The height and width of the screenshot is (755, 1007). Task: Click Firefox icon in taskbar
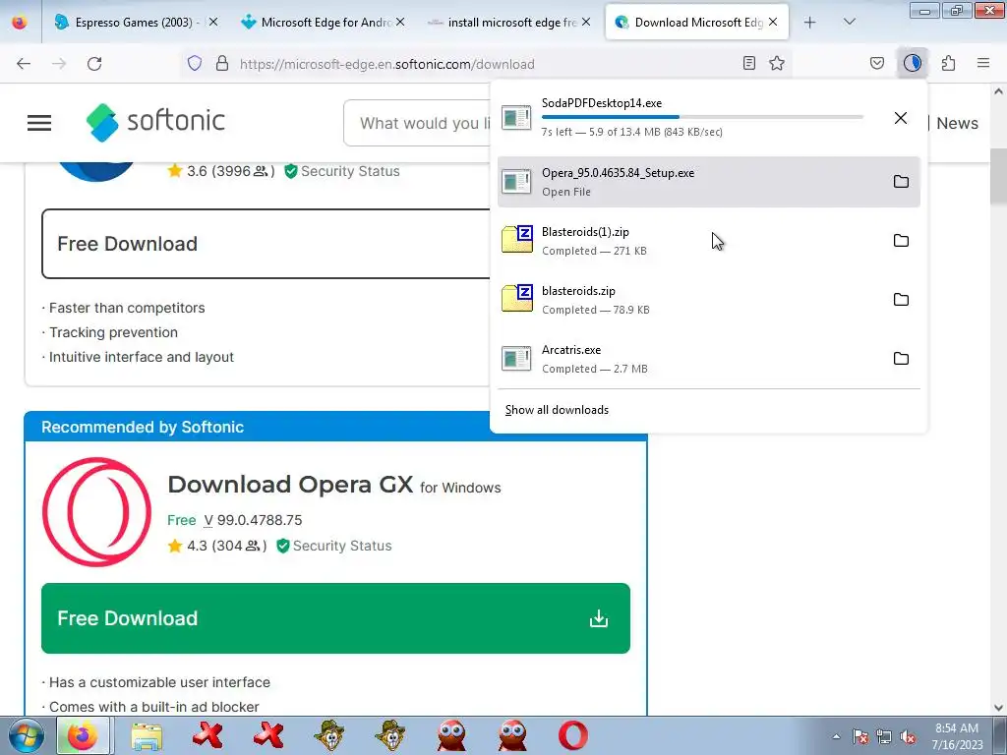coord(83,735)
